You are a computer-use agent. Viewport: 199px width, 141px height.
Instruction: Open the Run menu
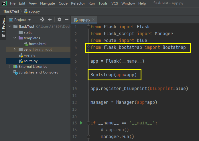pyautogui.click(x=92, y=3)
